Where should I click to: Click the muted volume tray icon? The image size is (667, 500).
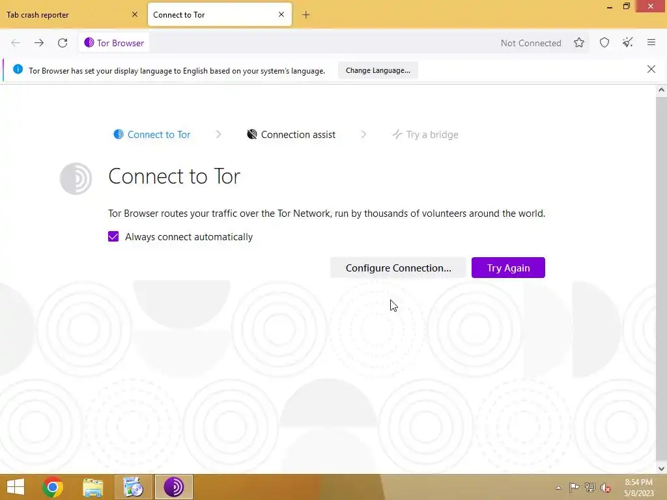(605, 488)
